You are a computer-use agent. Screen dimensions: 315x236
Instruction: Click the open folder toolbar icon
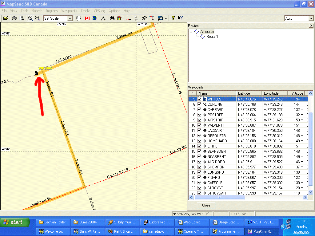[6, 18]
